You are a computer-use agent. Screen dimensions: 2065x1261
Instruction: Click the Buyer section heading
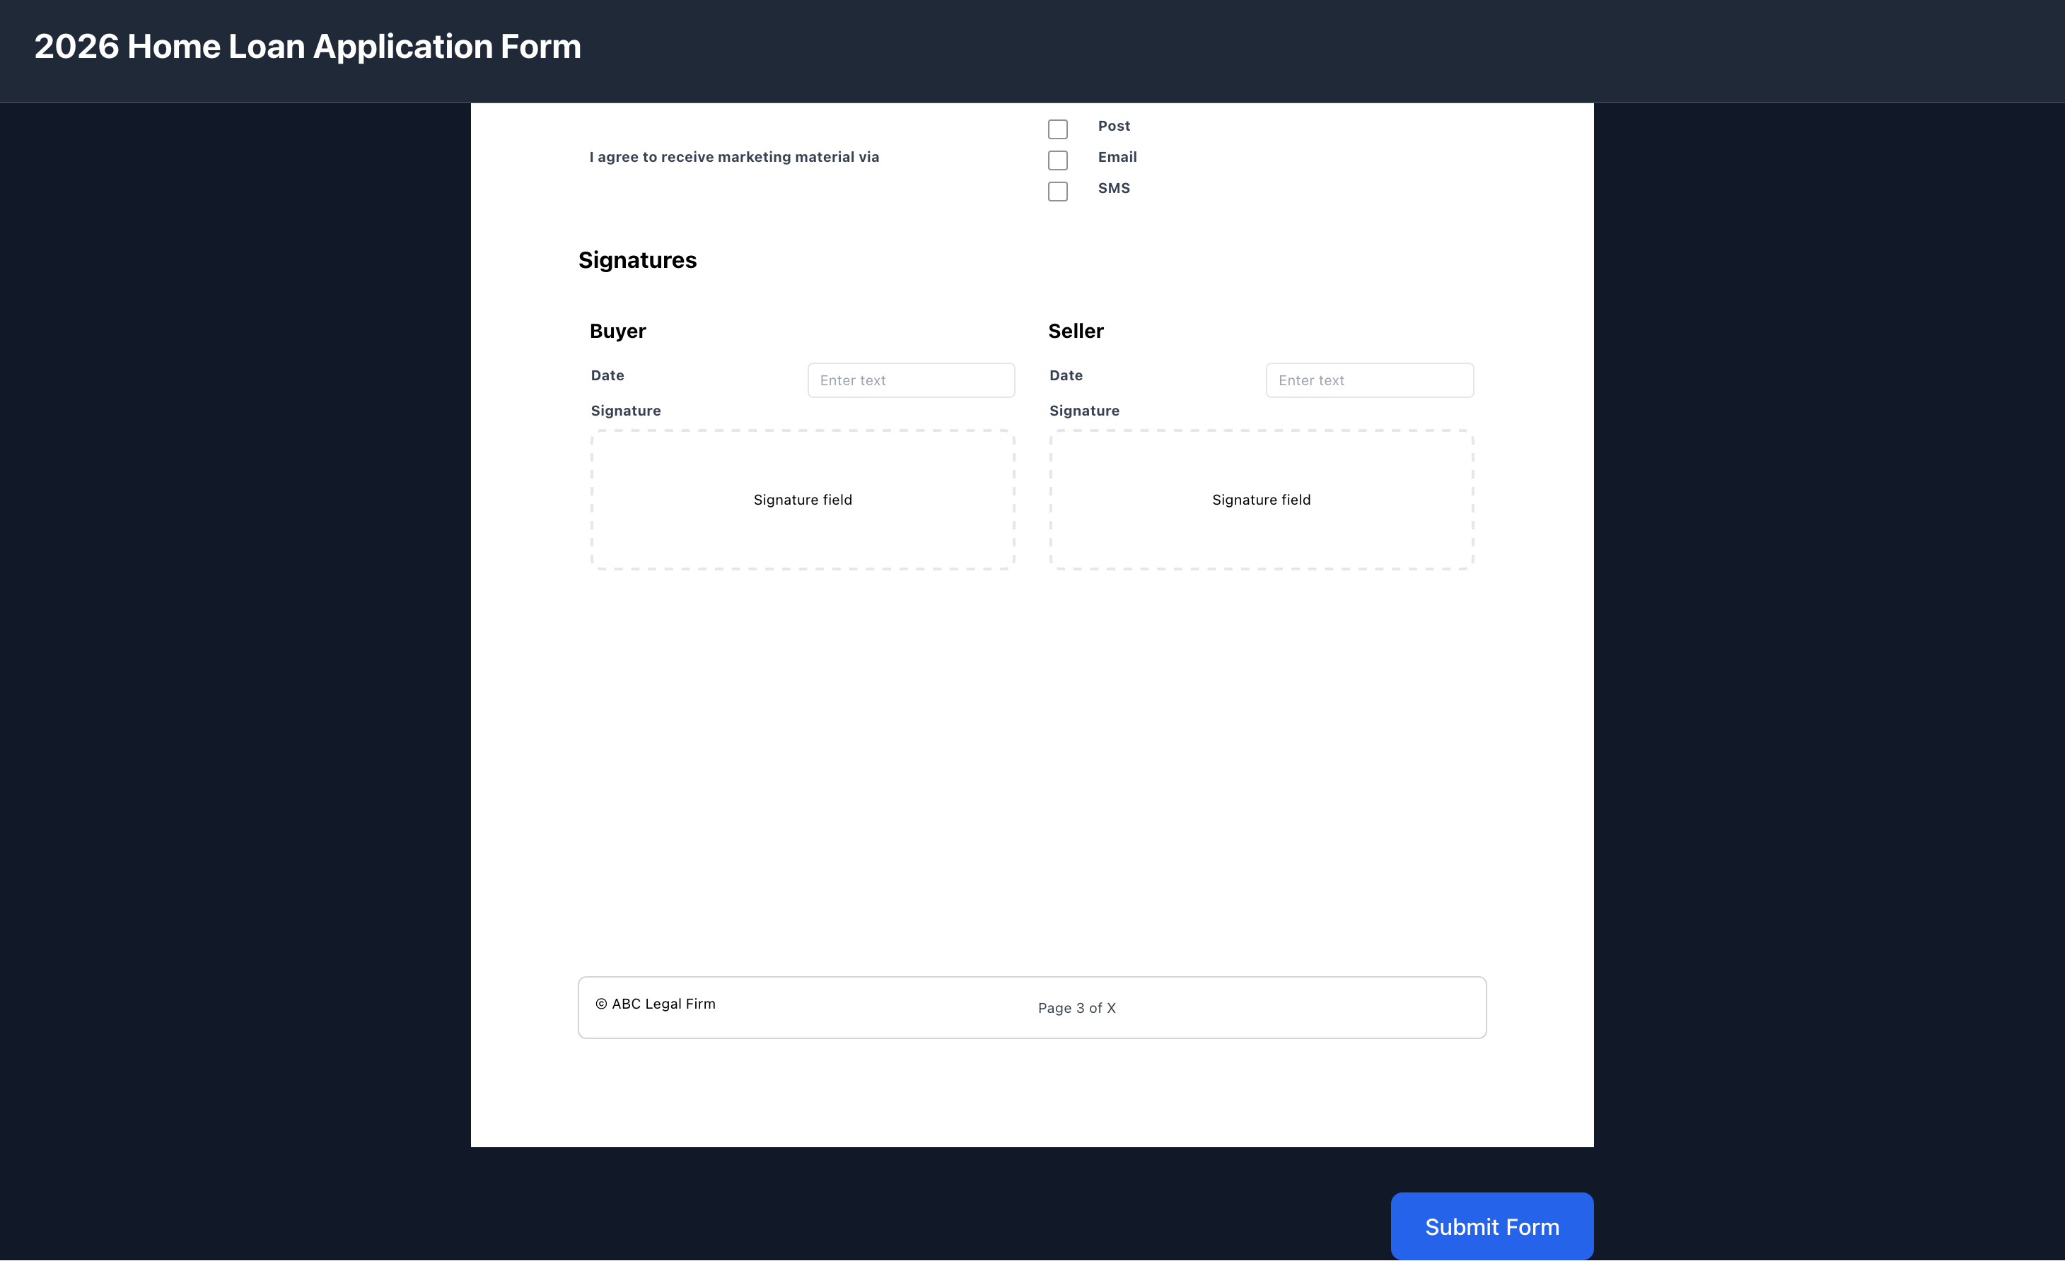[617, 330]
